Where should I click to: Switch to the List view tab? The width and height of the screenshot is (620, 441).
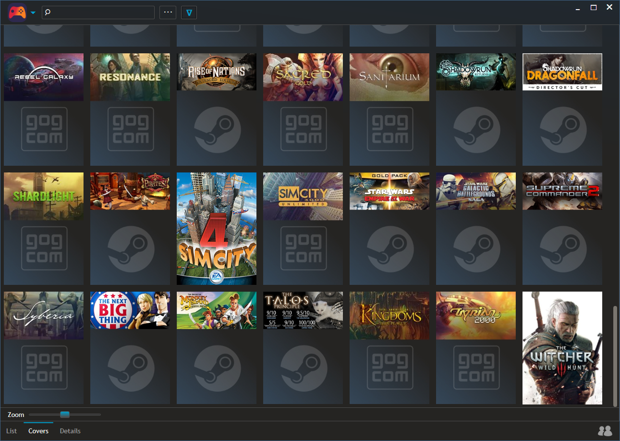point(12,431)
